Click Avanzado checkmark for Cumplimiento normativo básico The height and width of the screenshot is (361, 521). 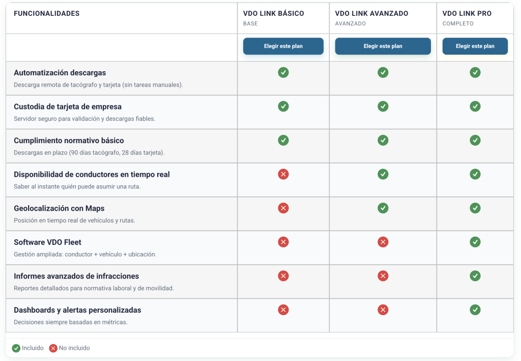tap(383, 141)
